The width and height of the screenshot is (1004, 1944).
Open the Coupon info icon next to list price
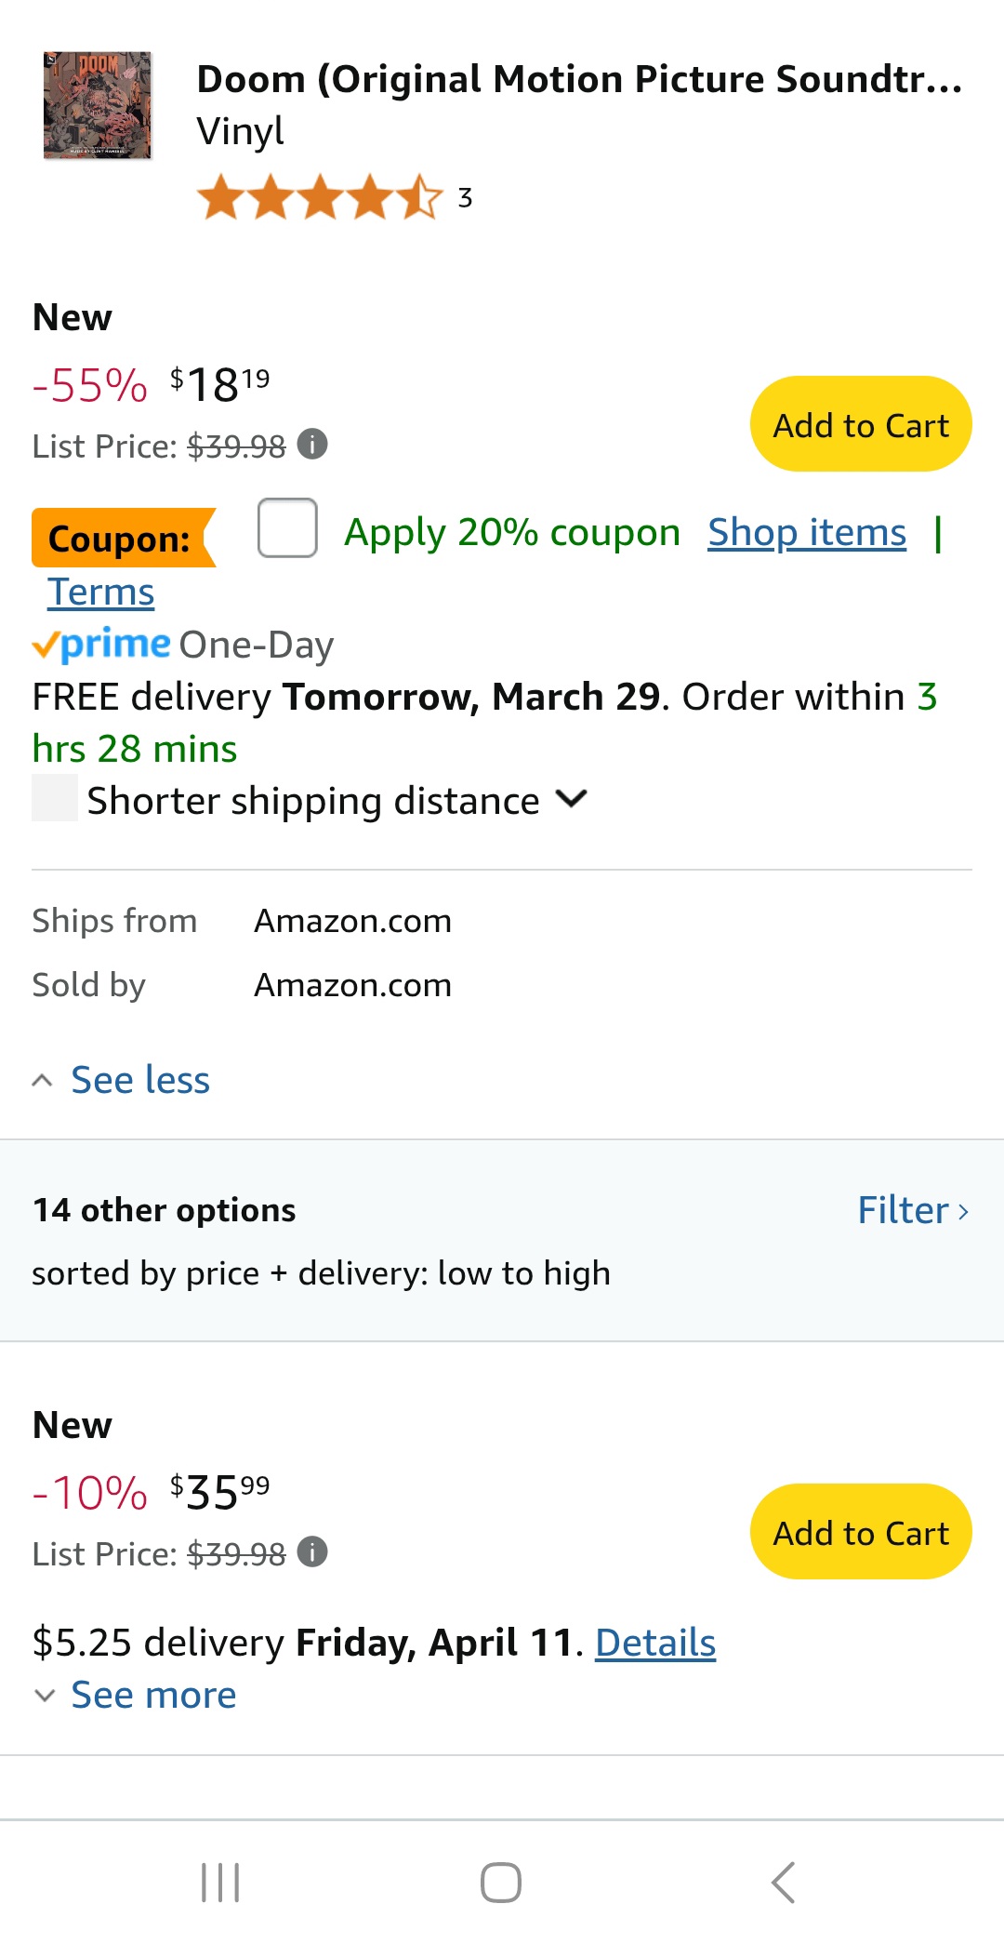pyautogui.click(x=313, y=445)
